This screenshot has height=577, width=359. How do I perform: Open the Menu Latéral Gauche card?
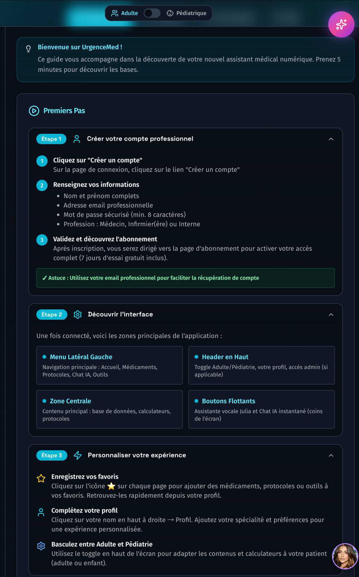[109, 365]
